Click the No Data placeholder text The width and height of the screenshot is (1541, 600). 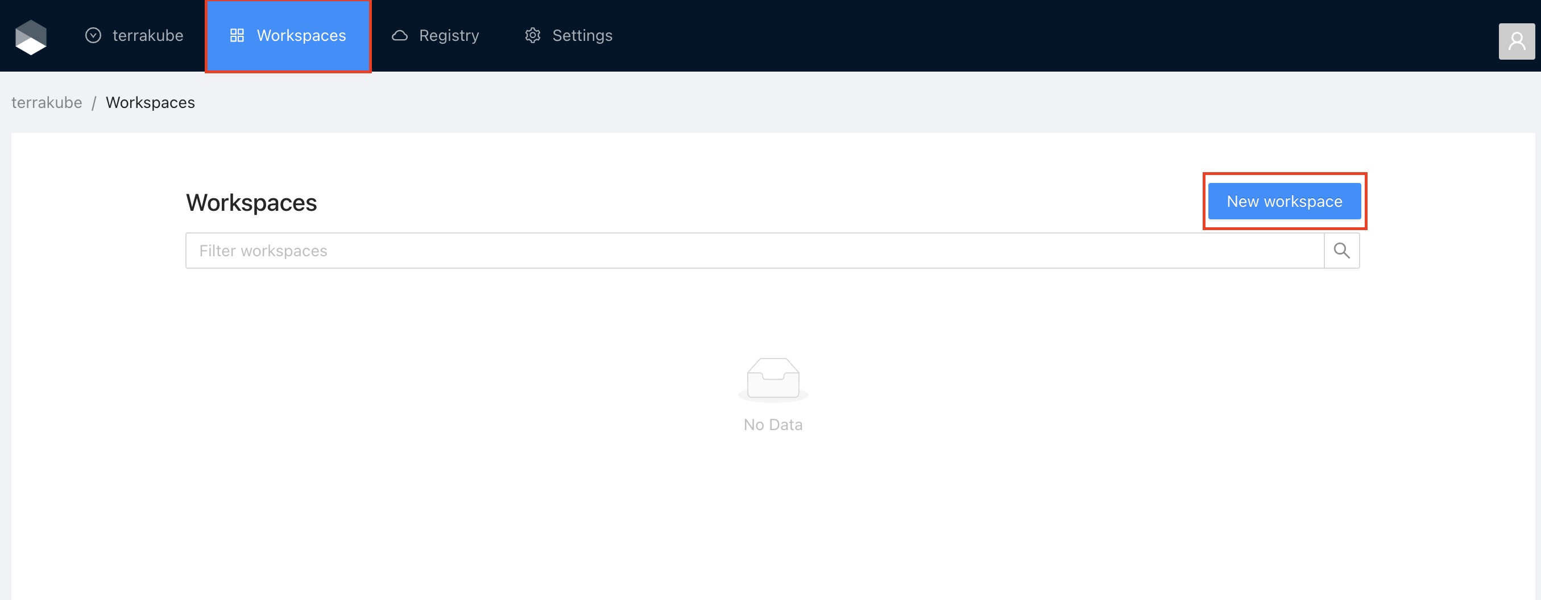[773, 425]
